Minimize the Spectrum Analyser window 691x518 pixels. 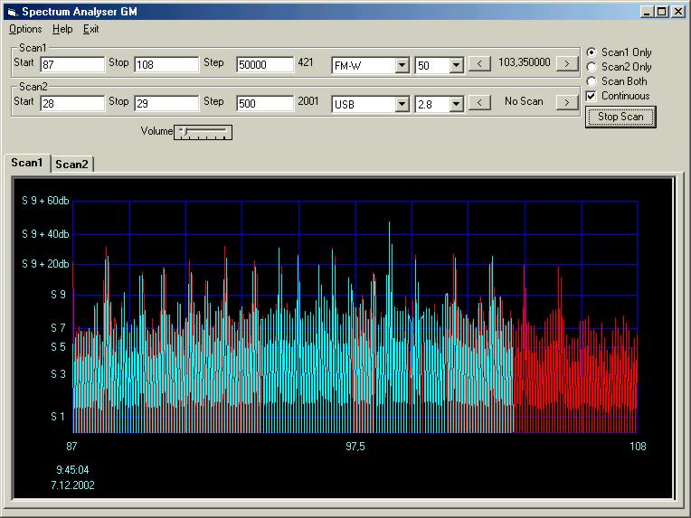pyautogui.click(x=647, y=12)
